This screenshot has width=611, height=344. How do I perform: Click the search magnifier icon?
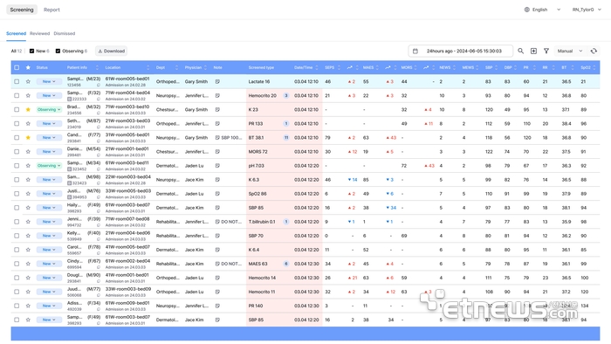pyautogui.click(x=520, y=51)
